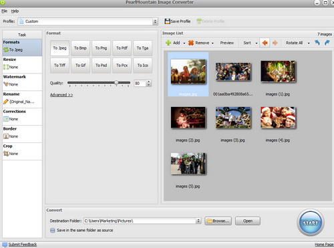Select the To Gif format
Viewport: 334px width, 248px height.
tap(80, 66)
